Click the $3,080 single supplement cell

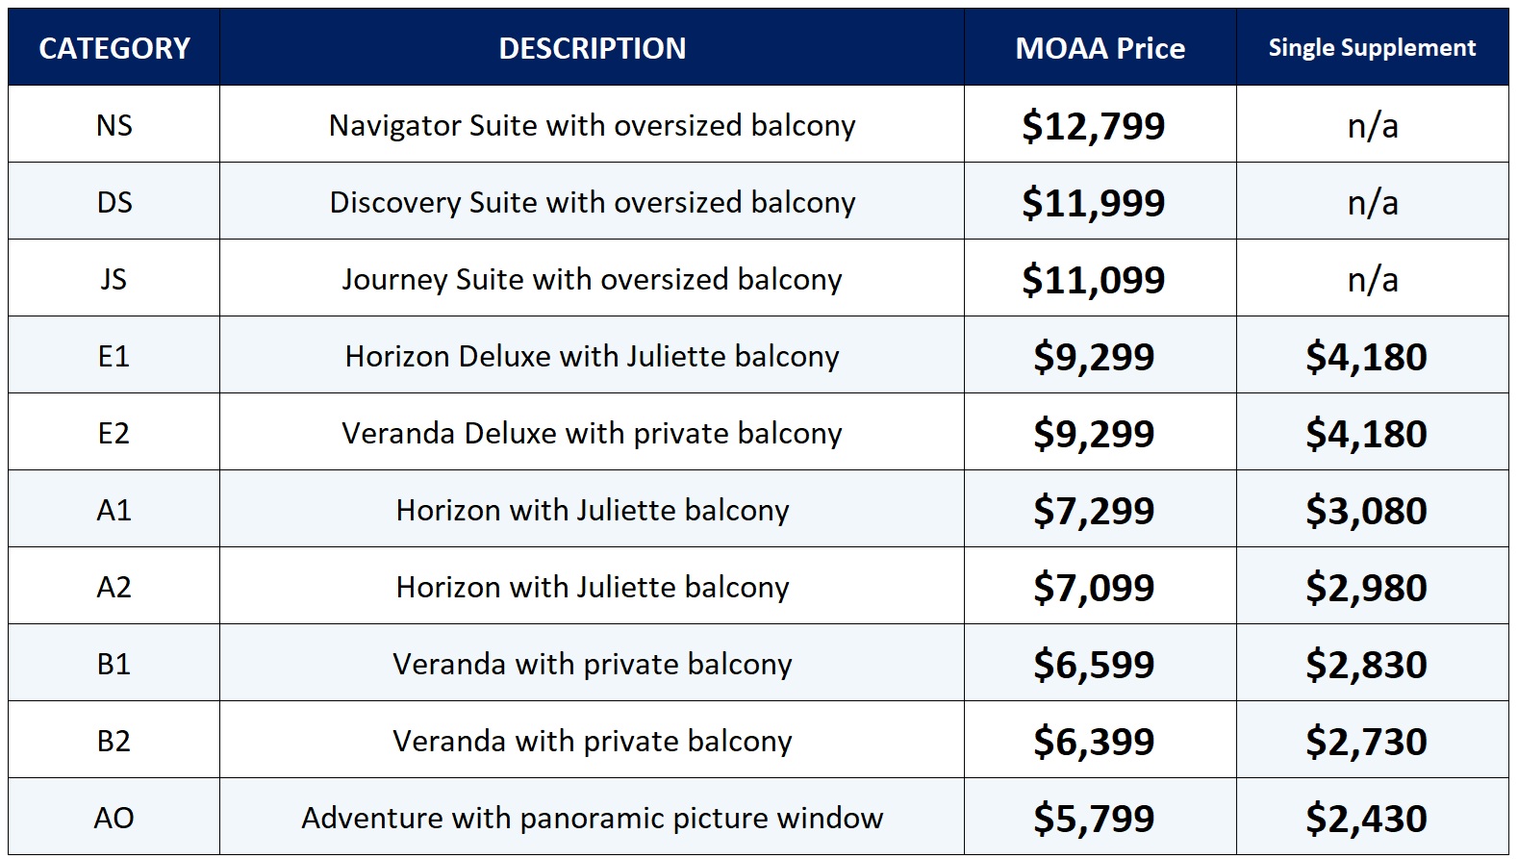point(1366,511)
